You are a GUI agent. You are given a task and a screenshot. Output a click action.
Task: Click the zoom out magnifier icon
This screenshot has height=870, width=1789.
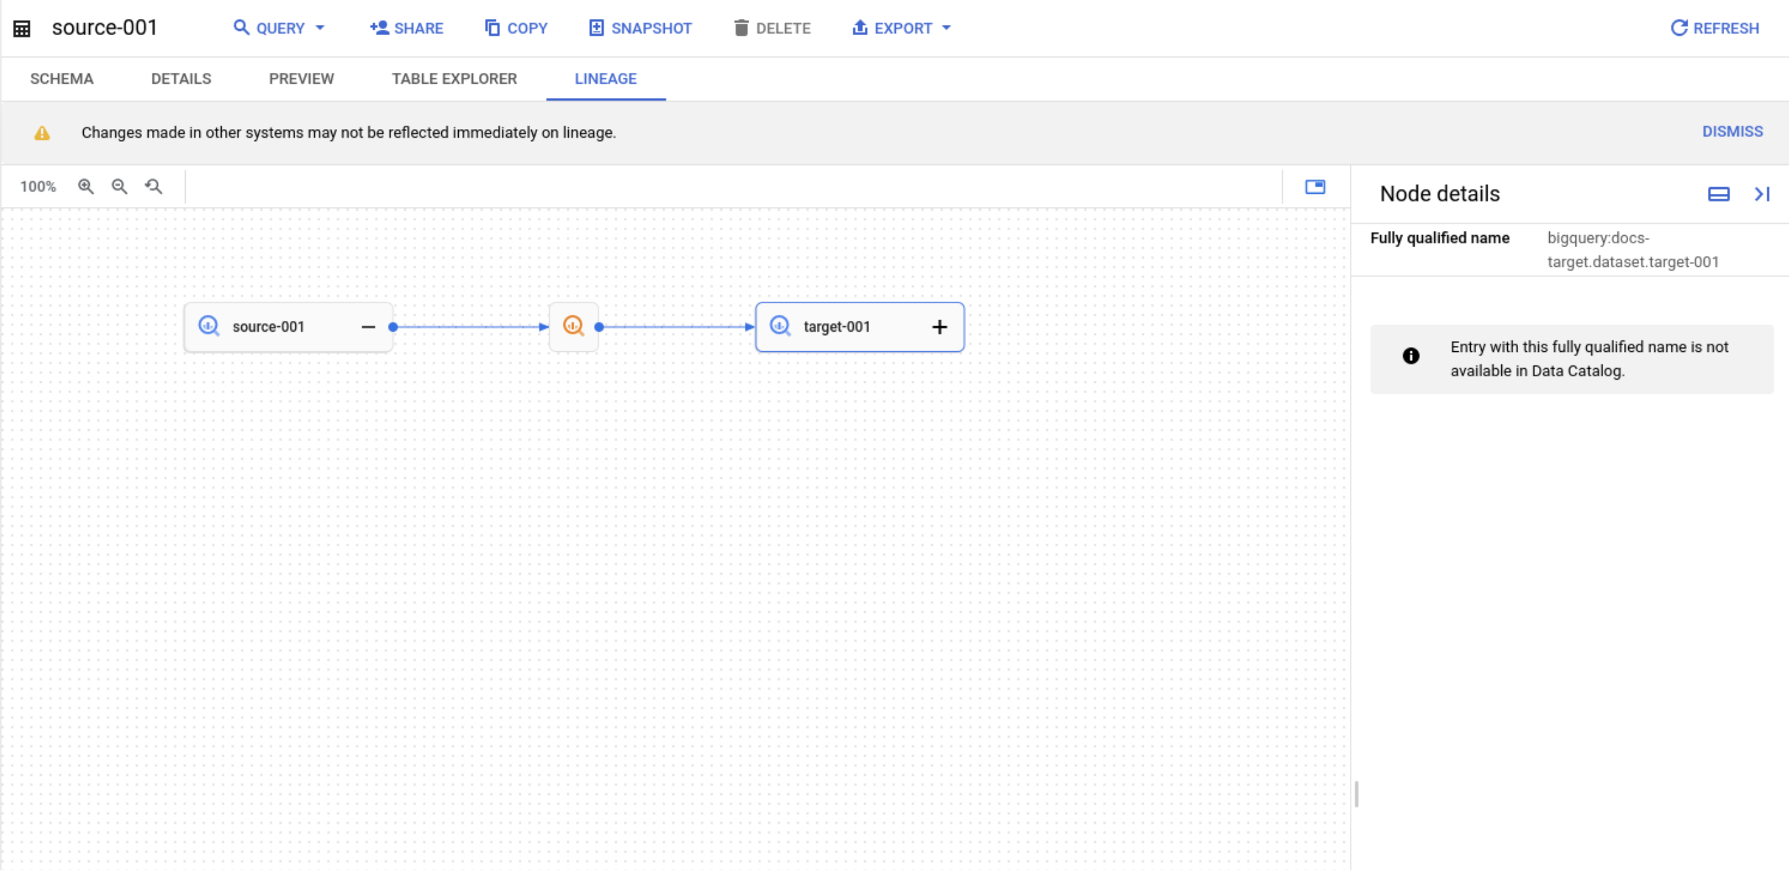[x=119, y=187]
